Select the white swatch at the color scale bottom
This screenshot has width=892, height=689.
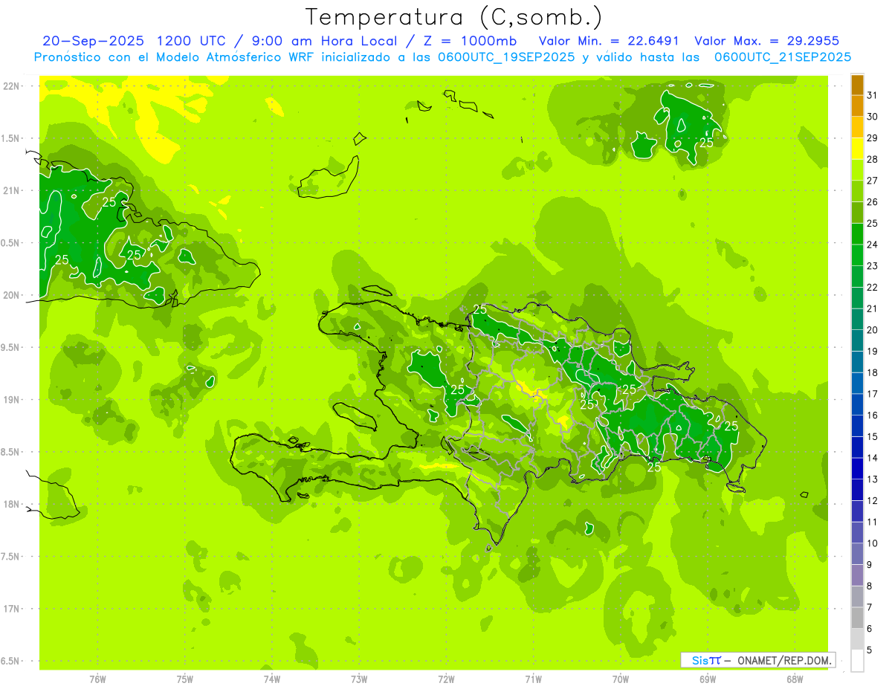coord(857,661)
